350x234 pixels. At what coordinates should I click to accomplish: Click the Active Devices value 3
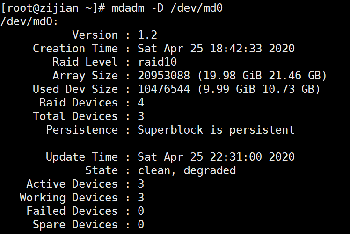141,184
